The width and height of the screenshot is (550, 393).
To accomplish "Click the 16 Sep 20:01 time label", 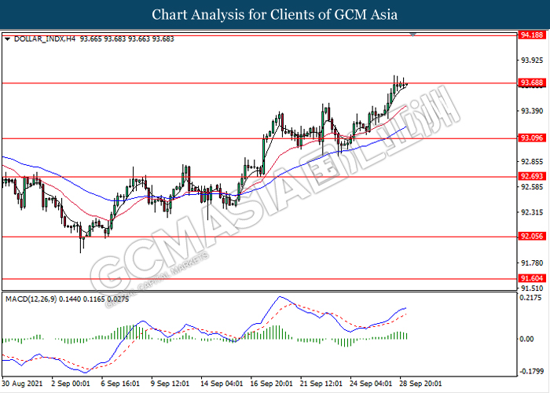I will (272, 384).
